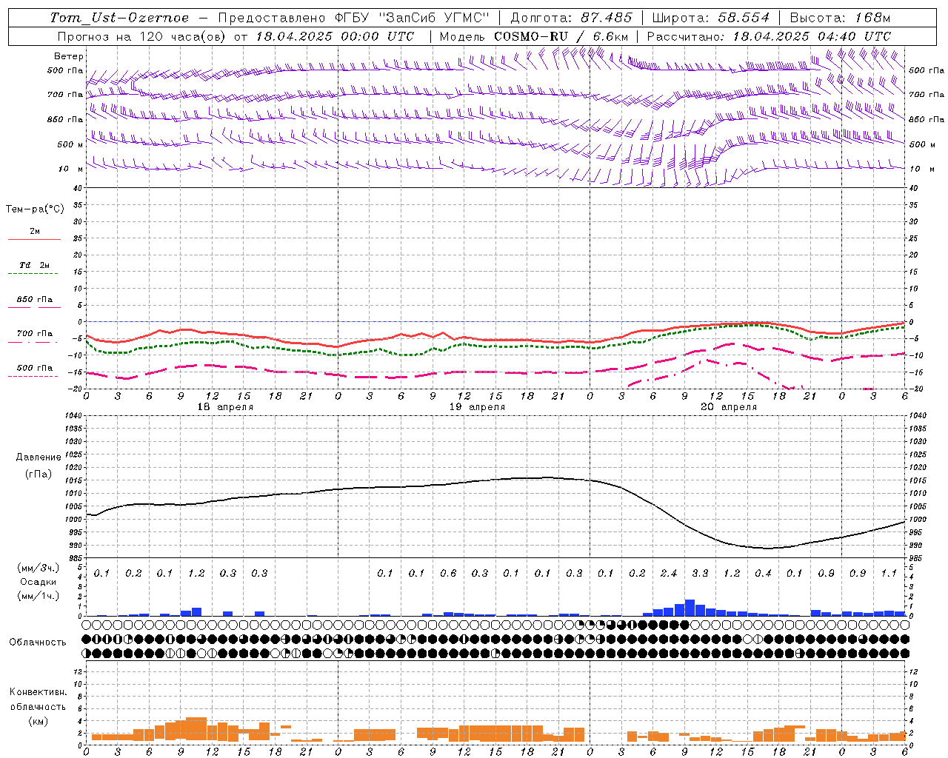The image size is (948, 758).
Task: Click the Рассчитано: 18.04.2025 04:40 UTC text
Action: (x=769, y=36)
